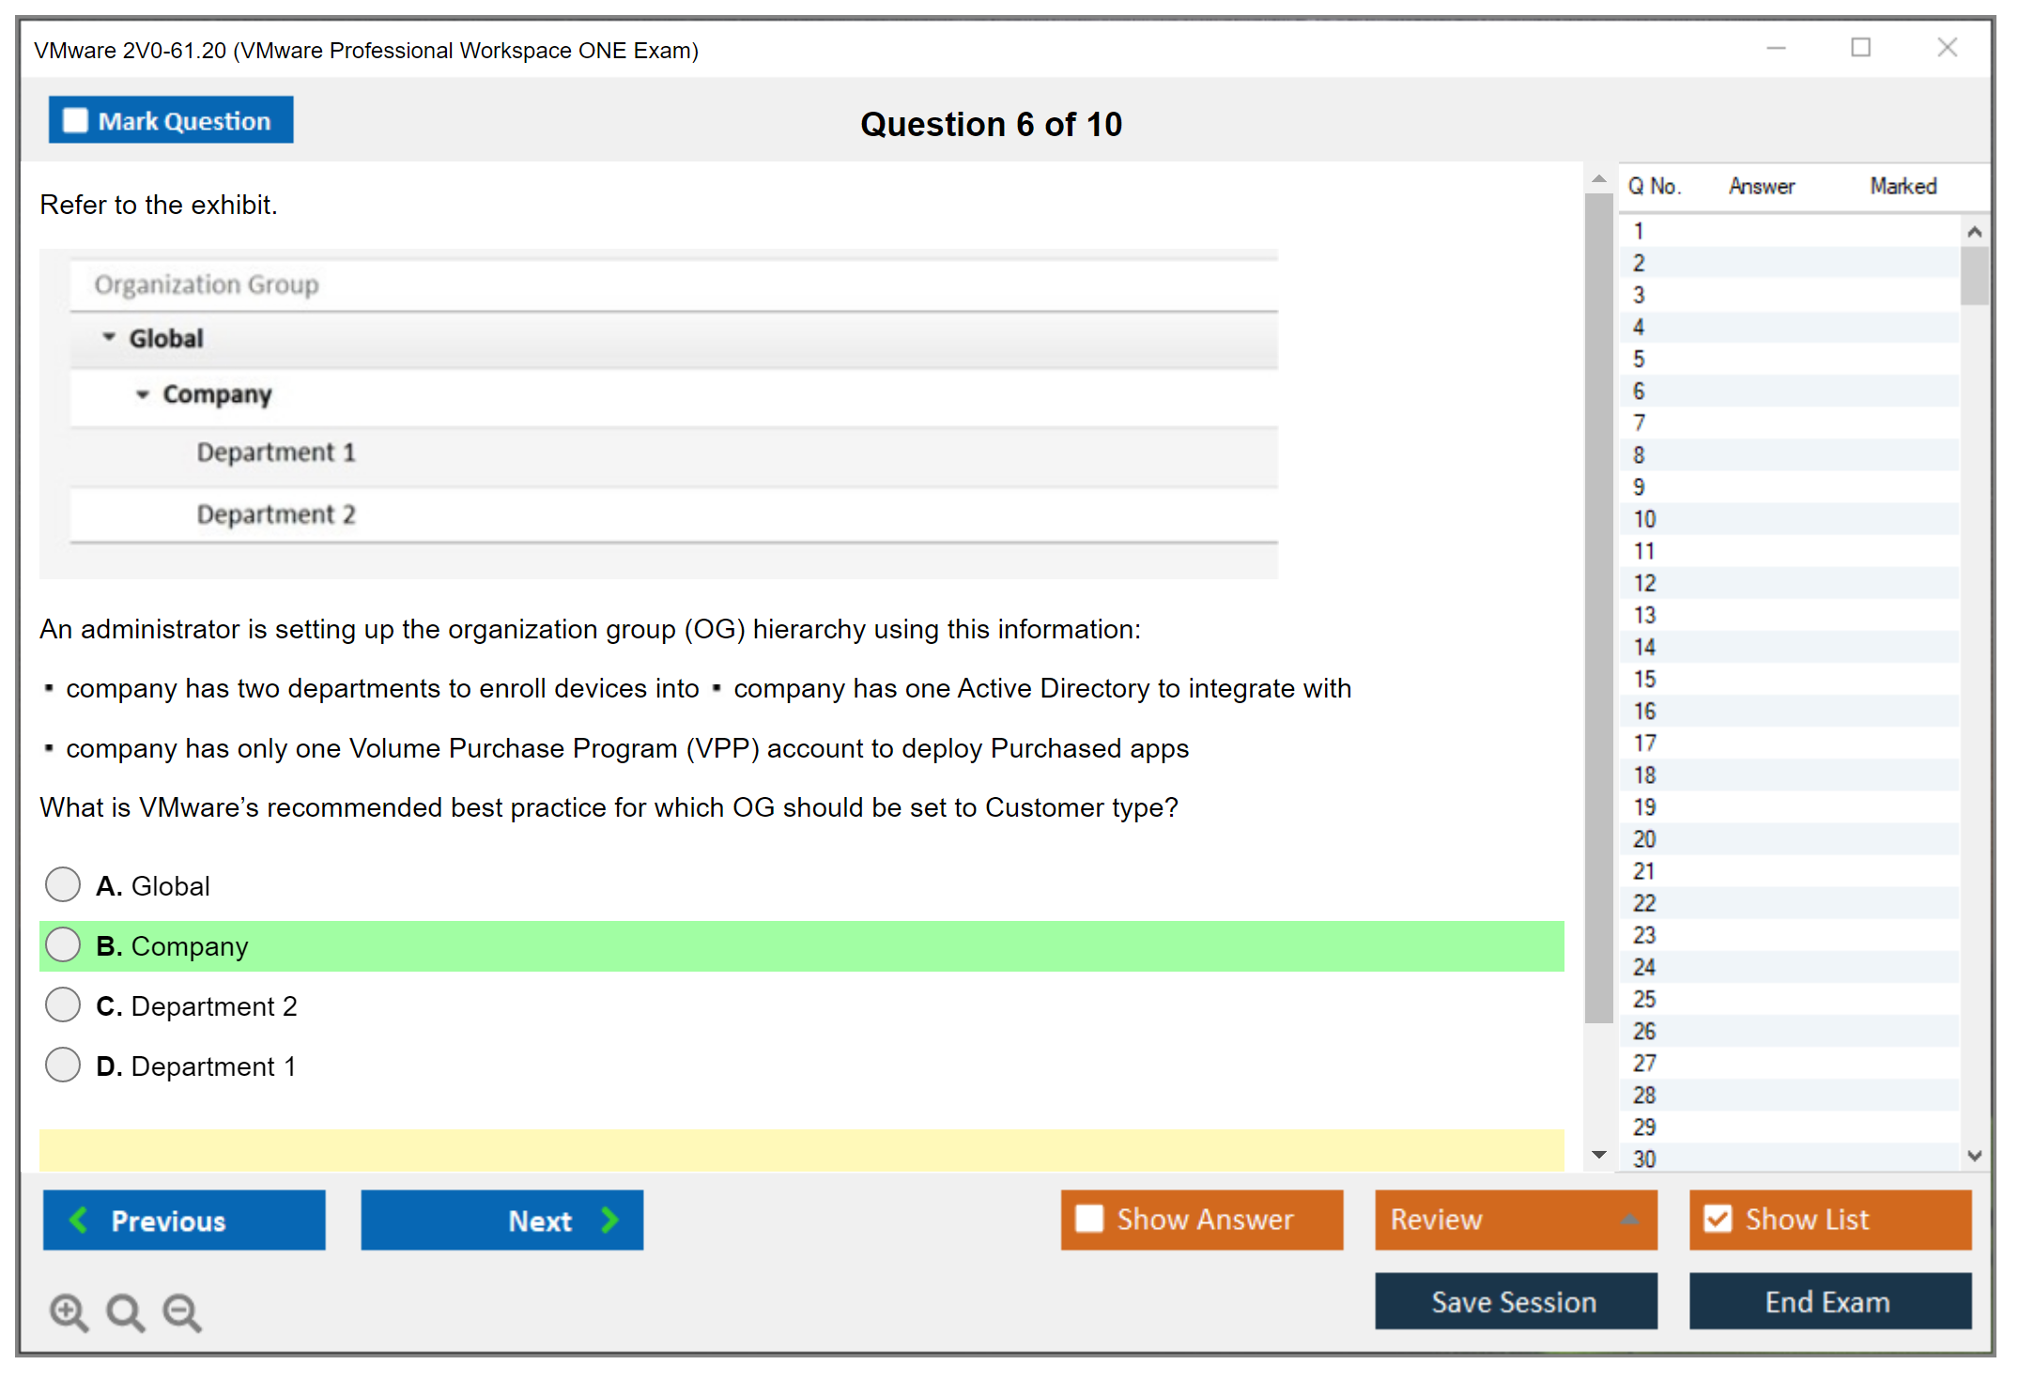The image size is (2019, 1380).
Task: Click the Marked column header
Action: pos(1903,186)
